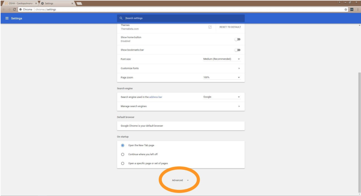Screen dimensions: 361x196
Task: Bookmark this page using the star icon
Action: pos(346,10)
